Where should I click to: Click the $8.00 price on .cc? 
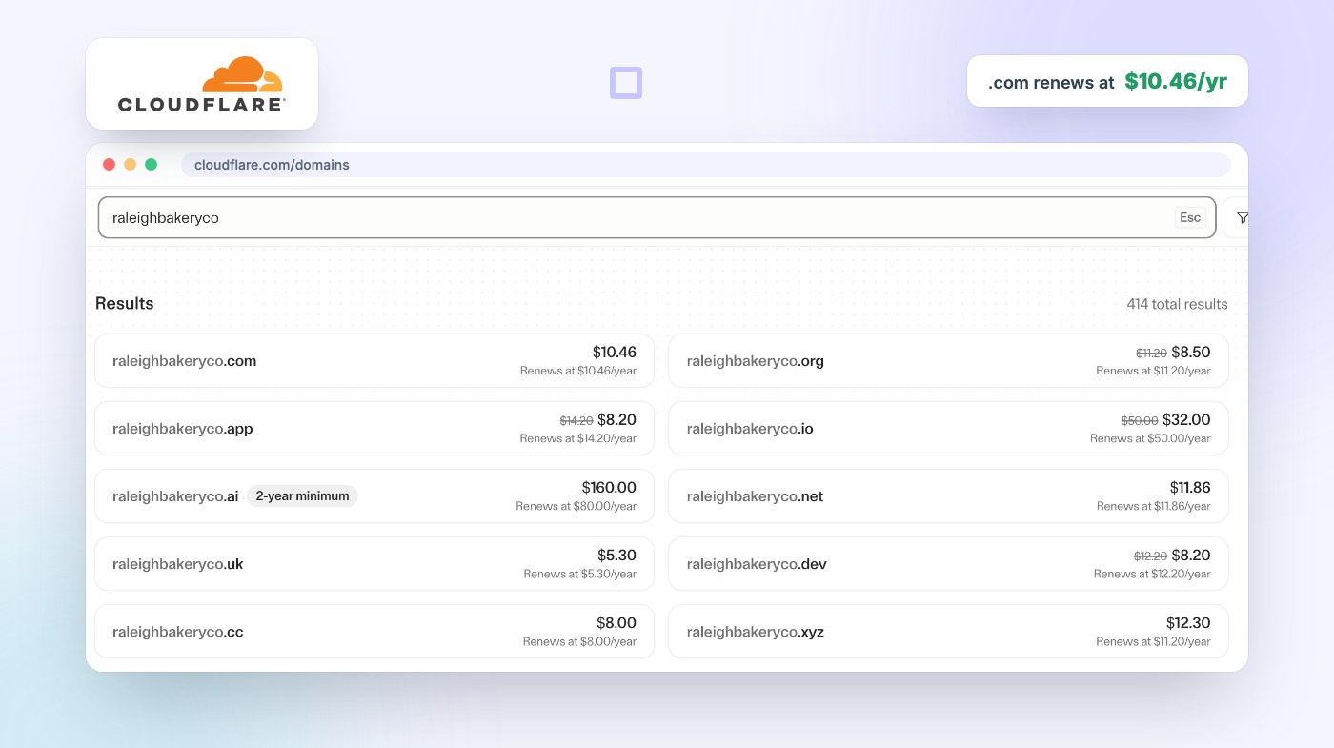(x=616, y=623)
